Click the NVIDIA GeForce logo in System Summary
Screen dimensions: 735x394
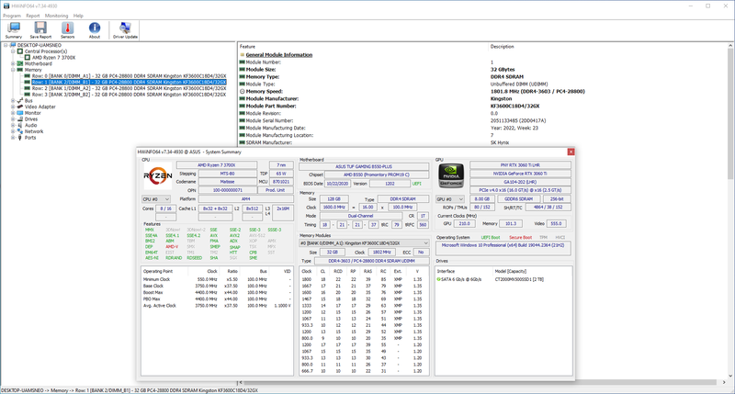pos(451,175)
